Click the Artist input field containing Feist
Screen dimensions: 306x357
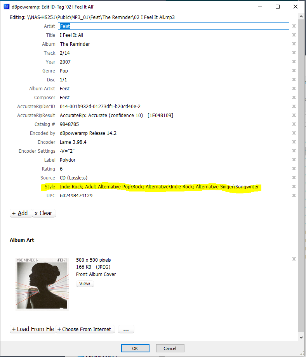[x=173, y=26]
